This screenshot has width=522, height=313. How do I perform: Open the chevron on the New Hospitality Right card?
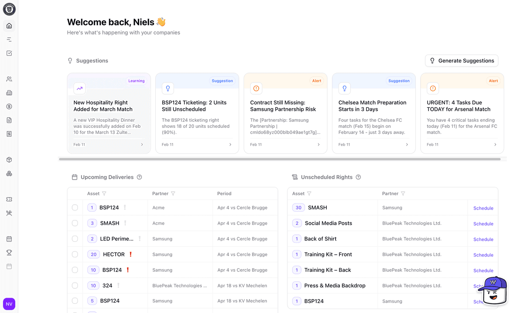pyautogui.click(x=142, y=145)
